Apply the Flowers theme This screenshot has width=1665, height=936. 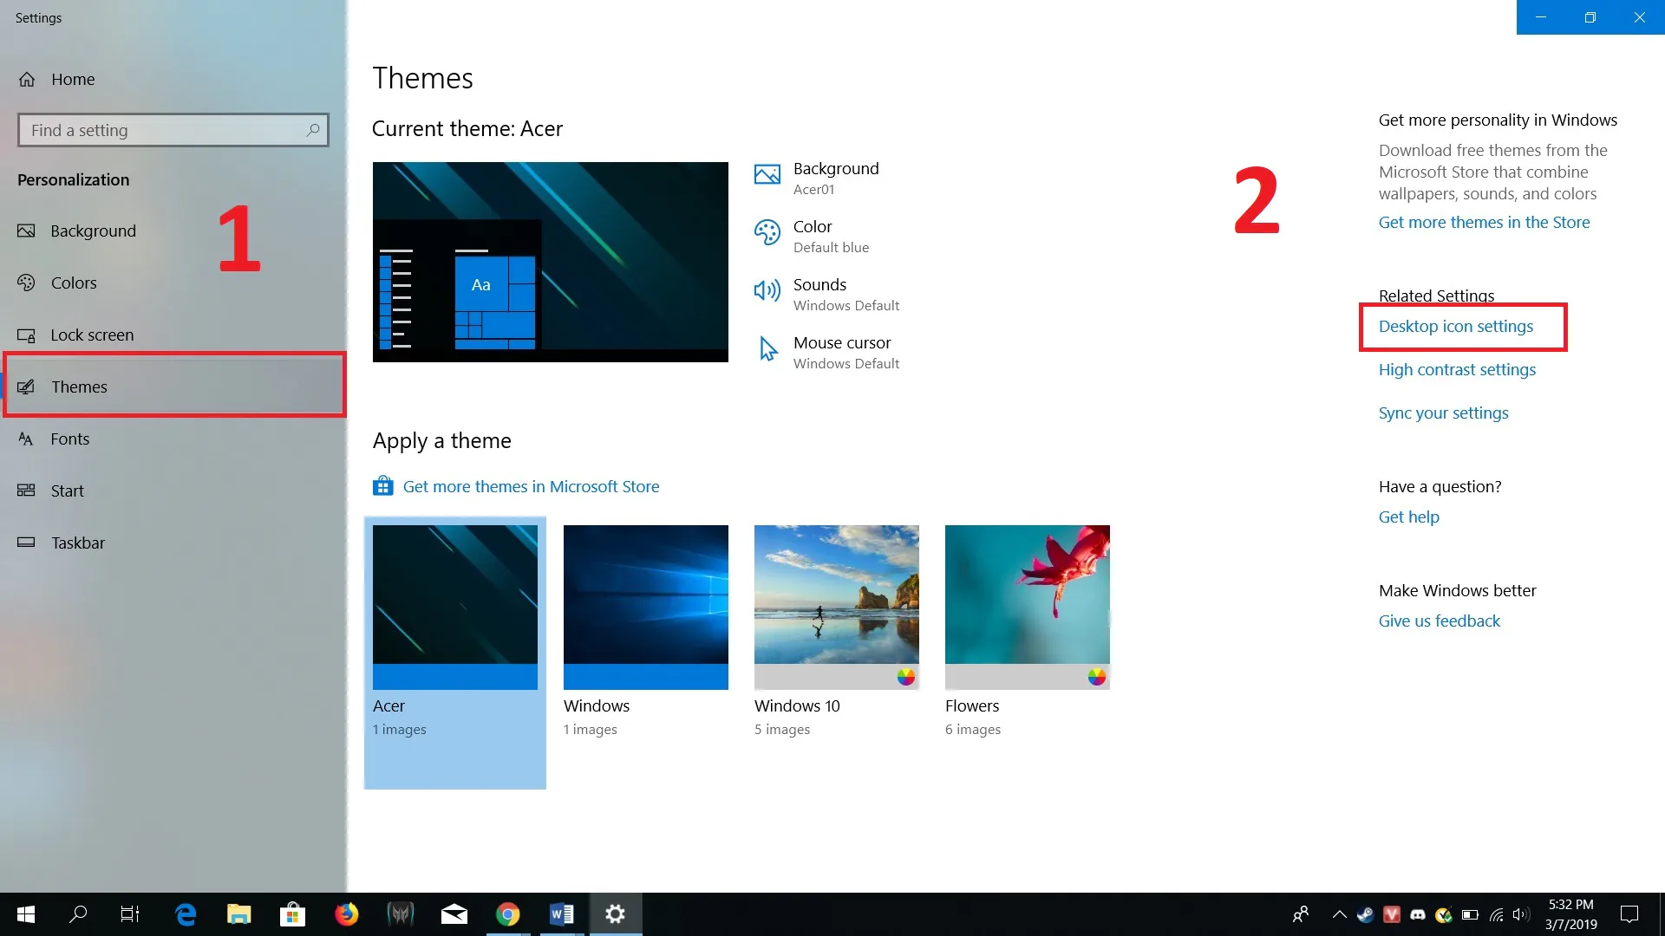coord(1028,631)
